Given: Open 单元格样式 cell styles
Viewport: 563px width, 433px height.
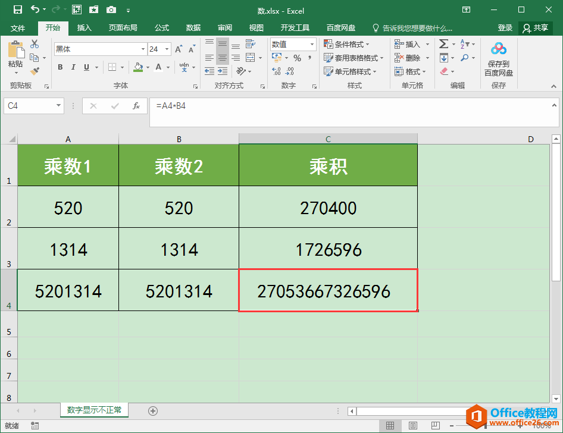Looking at the screenshot, I should pos(350,71).
